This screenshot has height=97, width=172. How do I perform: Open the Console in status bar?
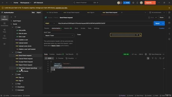[26, 96]
